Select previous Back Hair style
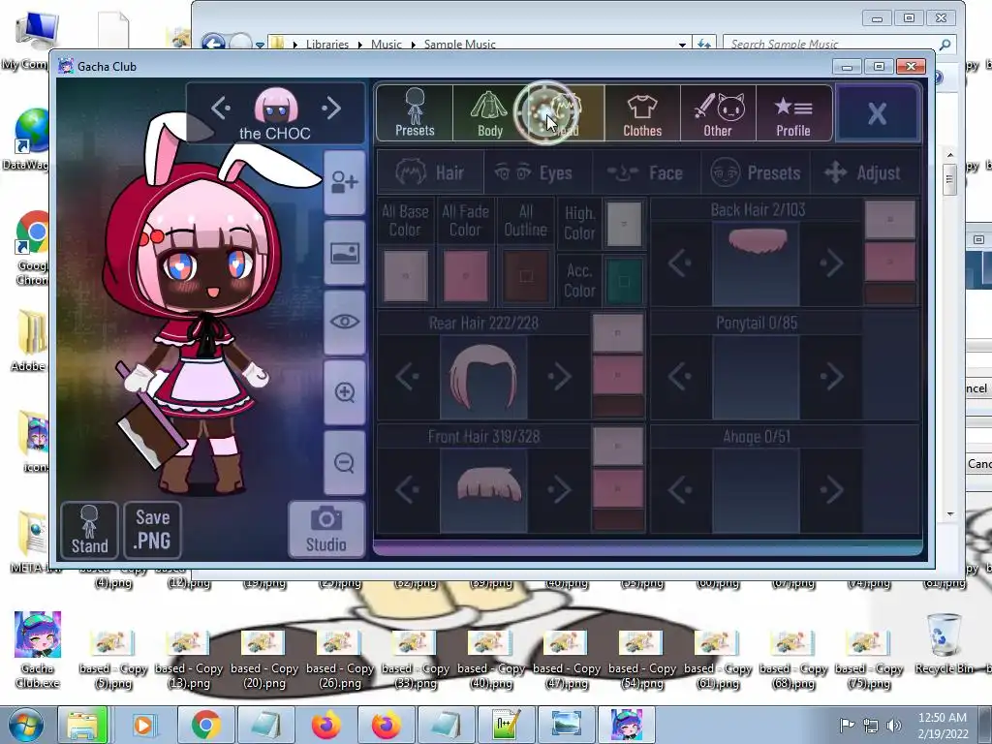This screenshot has width=992, height=744. click(x=680, y=263)
